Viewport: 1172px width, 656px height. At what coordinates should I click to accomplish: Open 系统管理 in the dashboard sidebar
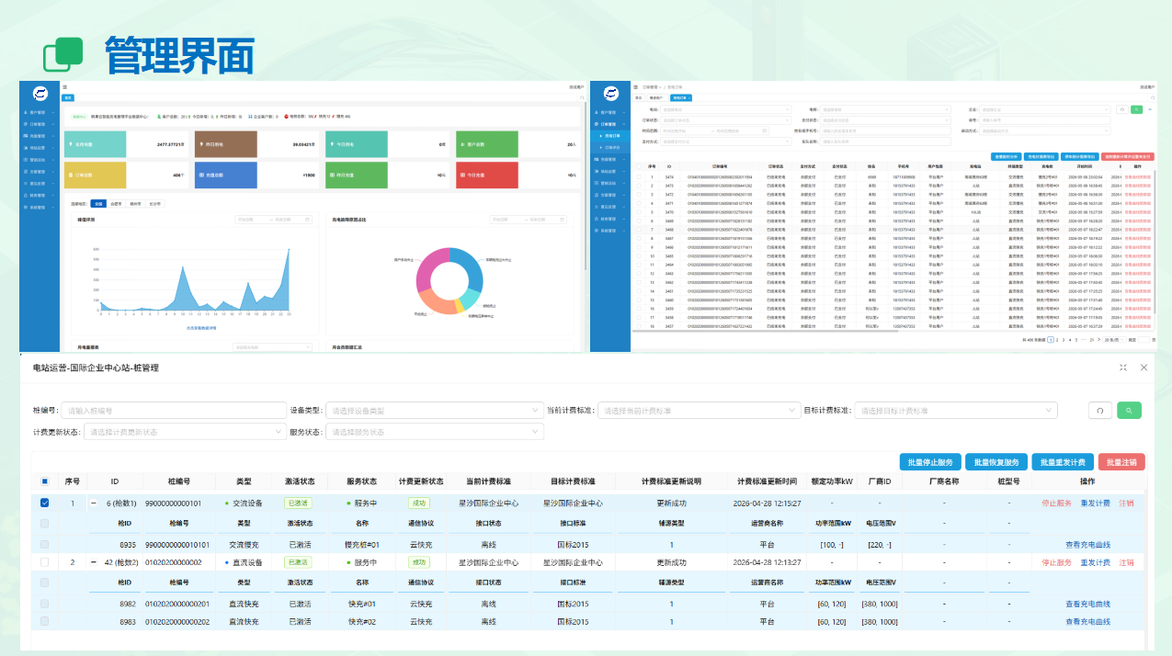pyautogui.click(x=38, y=208)
